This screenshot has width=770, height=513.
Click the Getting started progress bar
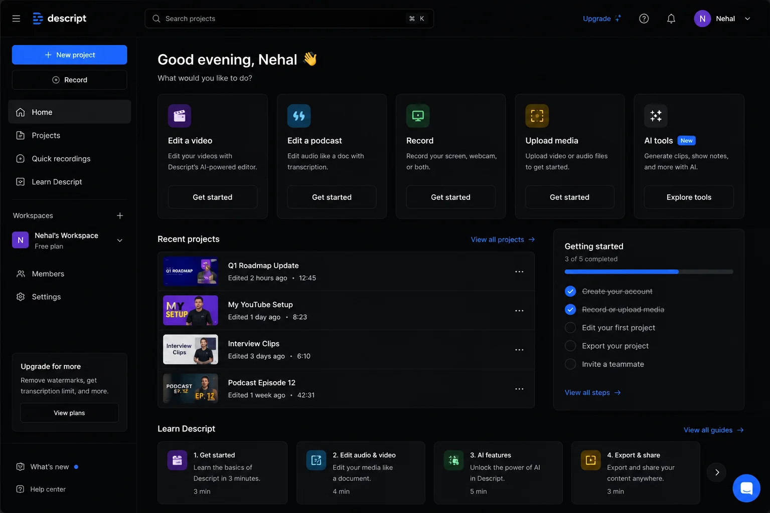(x=649, y=272)
